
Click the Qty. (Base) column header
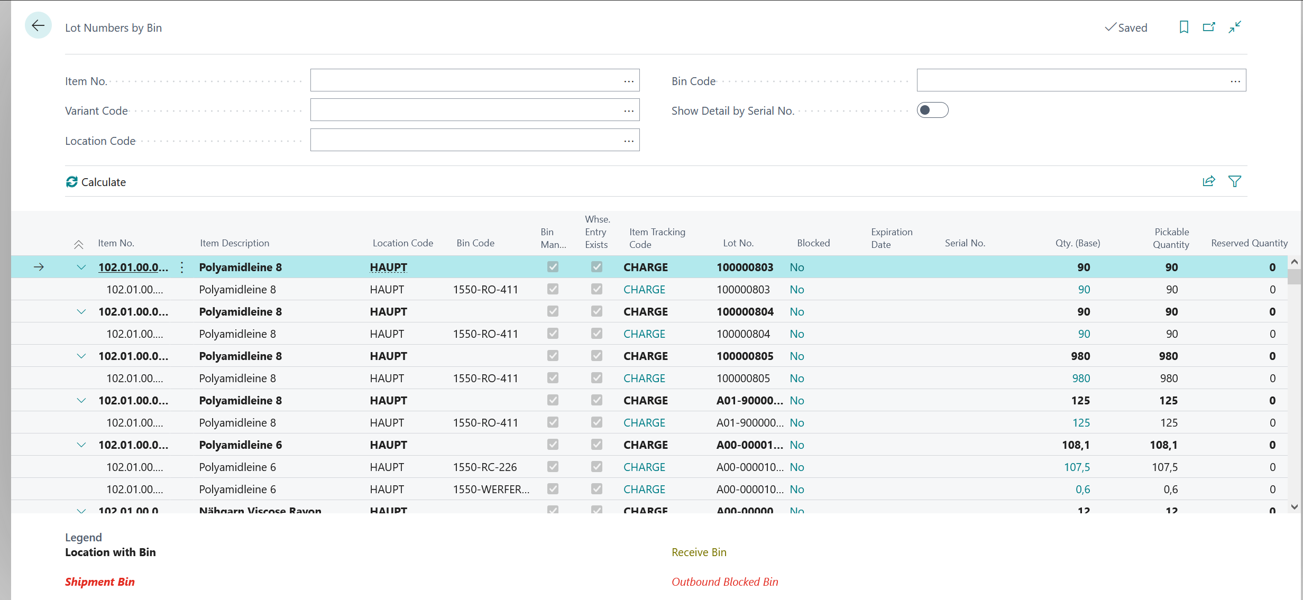coord(1078,243)
